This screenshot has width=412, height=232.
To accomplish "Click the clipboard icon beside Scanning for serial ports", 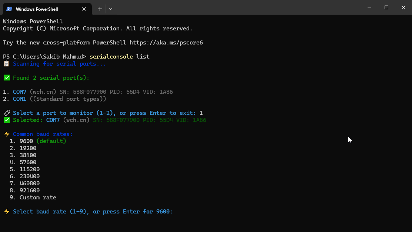I will [7, 64].
